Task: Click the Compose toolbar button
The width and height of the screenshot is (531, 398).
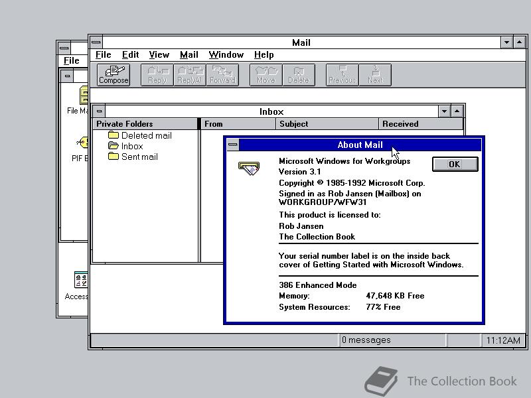Action: coord(114,75)
